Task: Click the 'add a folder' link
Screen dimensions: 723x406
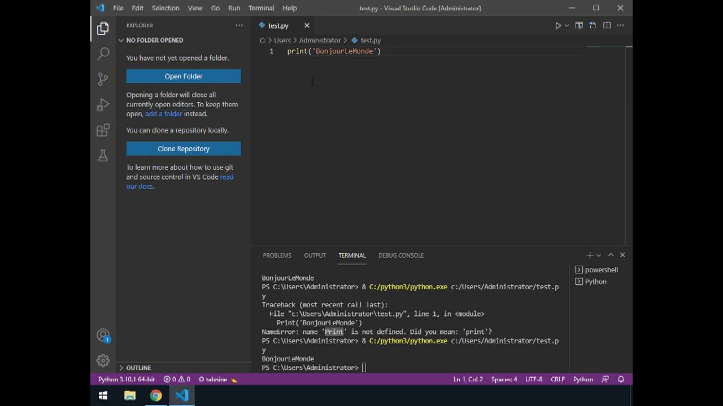Action: click(163, 114)
